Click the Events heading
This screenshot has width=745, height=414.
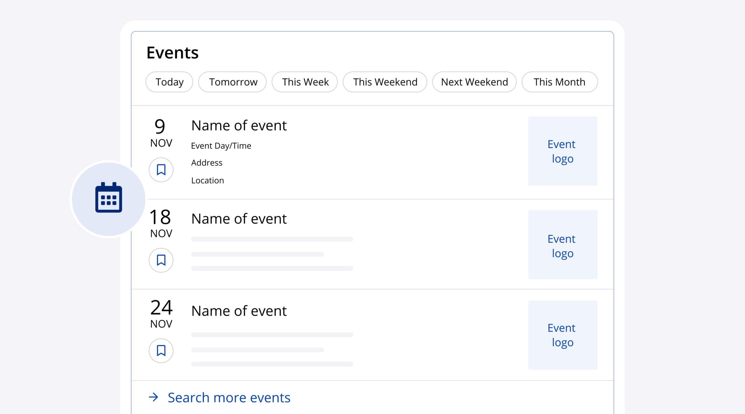(172, 53)
